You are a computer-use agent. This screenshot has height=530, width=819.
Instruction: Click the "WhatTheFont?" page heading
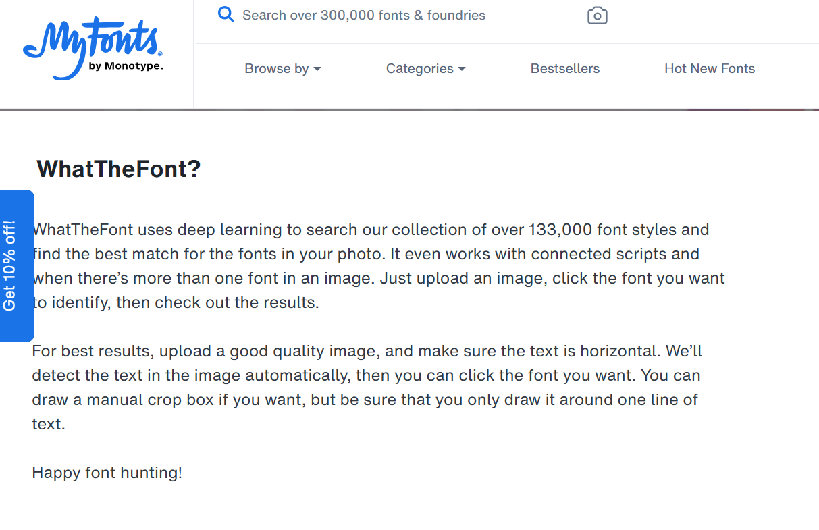(119, 169)
